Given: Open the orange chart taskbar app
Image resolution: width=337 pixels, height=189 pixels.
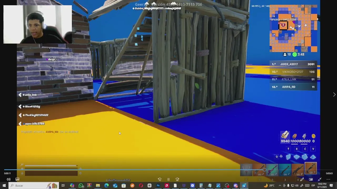Looking at the screenshot, I should coord(132,186).
